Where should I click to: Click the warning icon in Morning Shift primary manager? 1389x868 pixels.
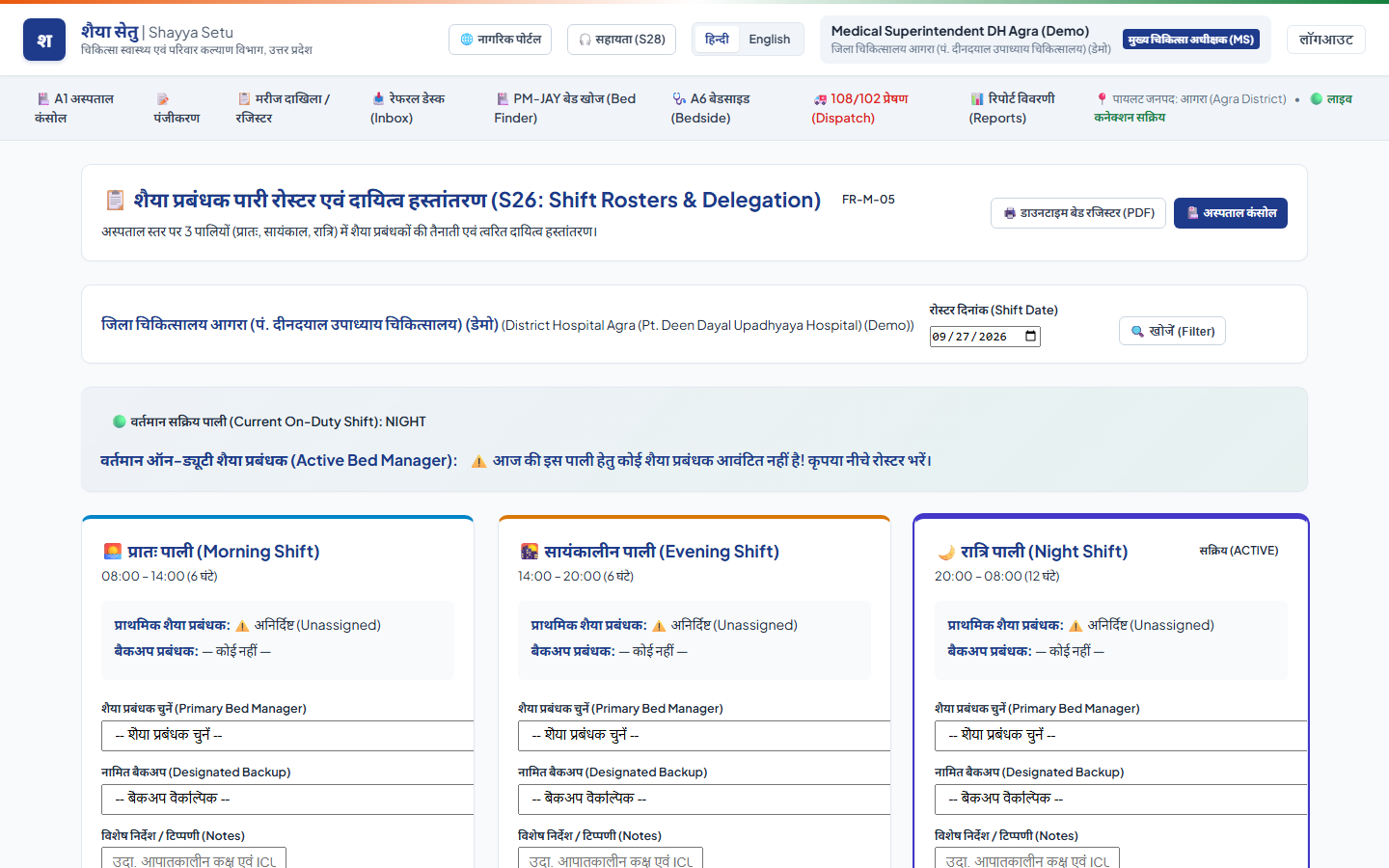point(242,626)
